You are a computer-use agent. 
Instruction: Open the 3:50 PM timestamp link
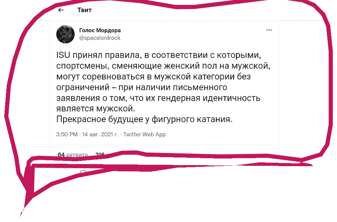click(67, 134)
